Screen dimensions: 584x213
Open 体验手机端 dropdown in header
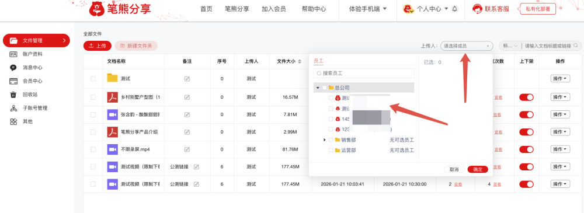(x=368, y=9)
